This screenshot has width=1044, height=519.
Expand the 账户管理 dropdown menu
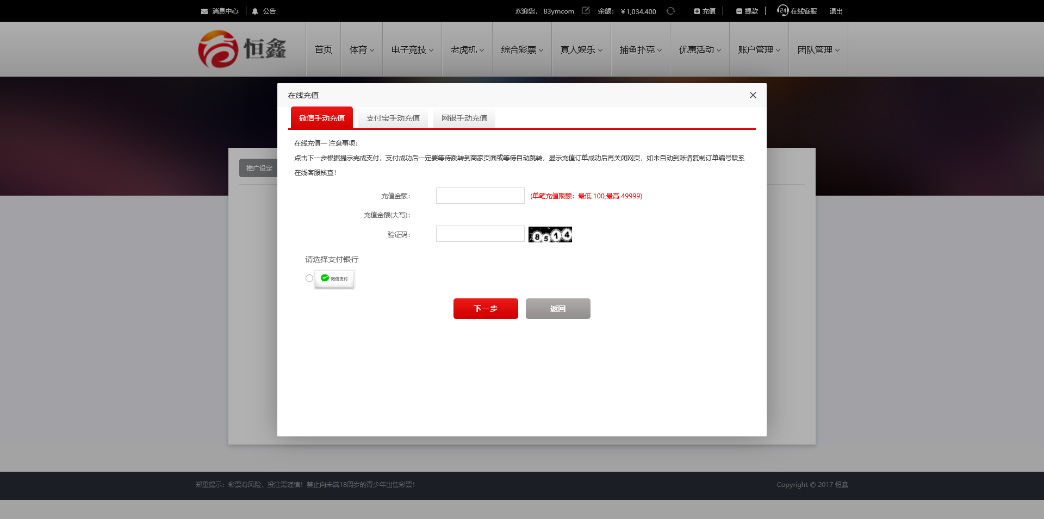759,49
